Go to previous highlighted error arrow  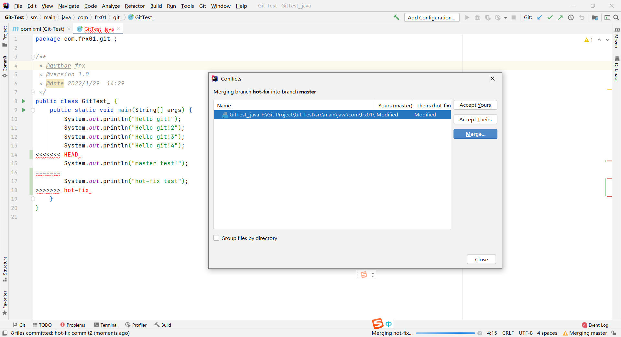tap(599, 40)
